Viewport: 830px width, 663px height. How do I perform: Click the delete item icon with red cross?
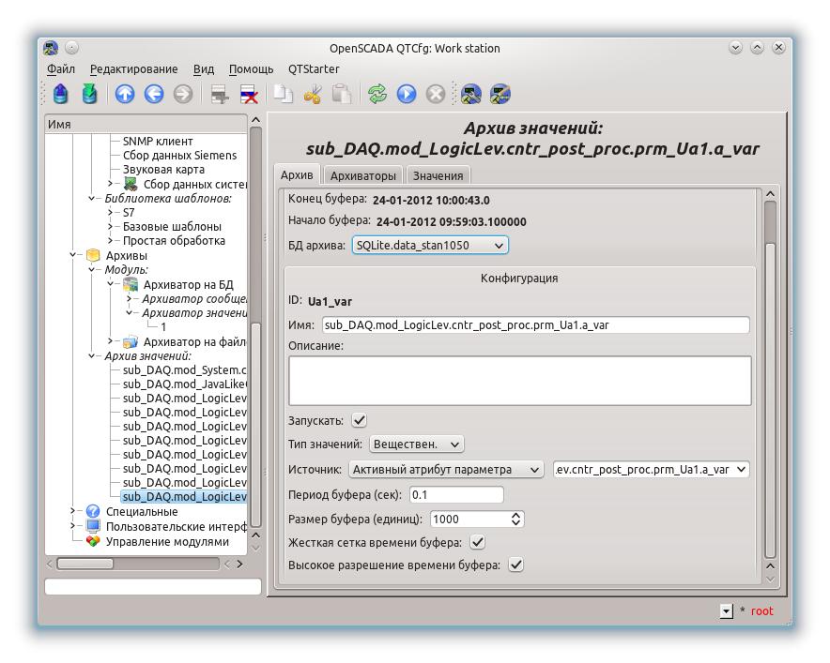point(250,94)
